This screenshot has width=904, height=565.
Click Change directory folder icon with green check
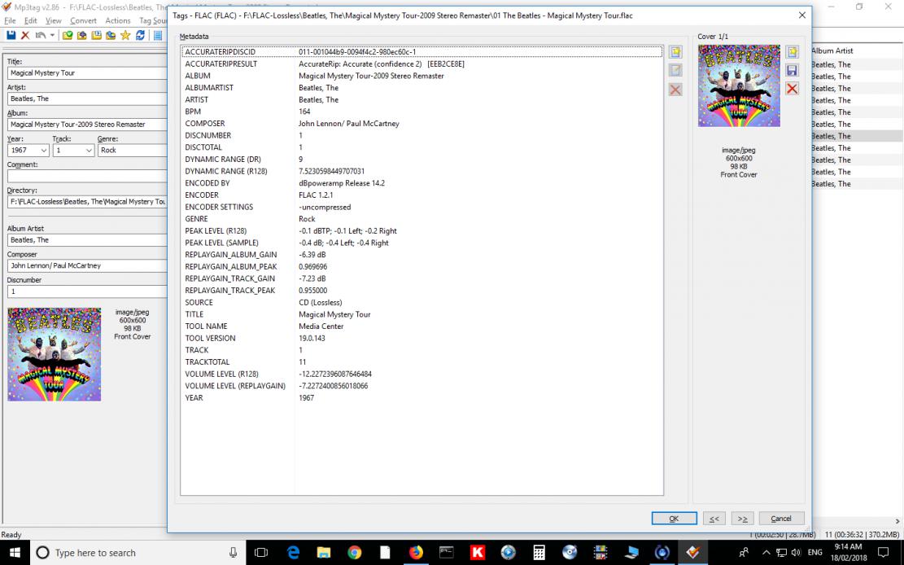click(68, 35)
